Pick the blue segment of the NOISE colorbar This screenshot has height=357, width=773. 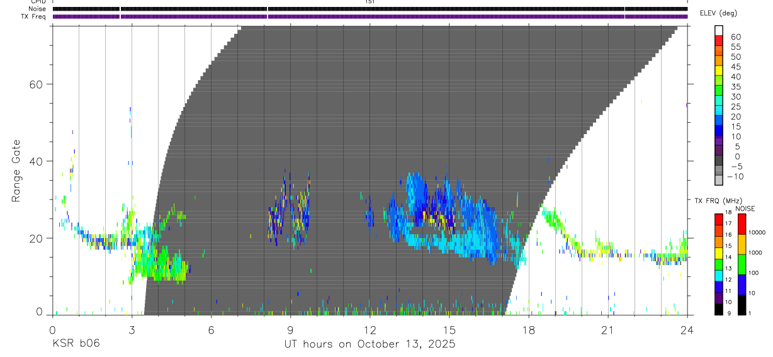(x=742, y=284)
